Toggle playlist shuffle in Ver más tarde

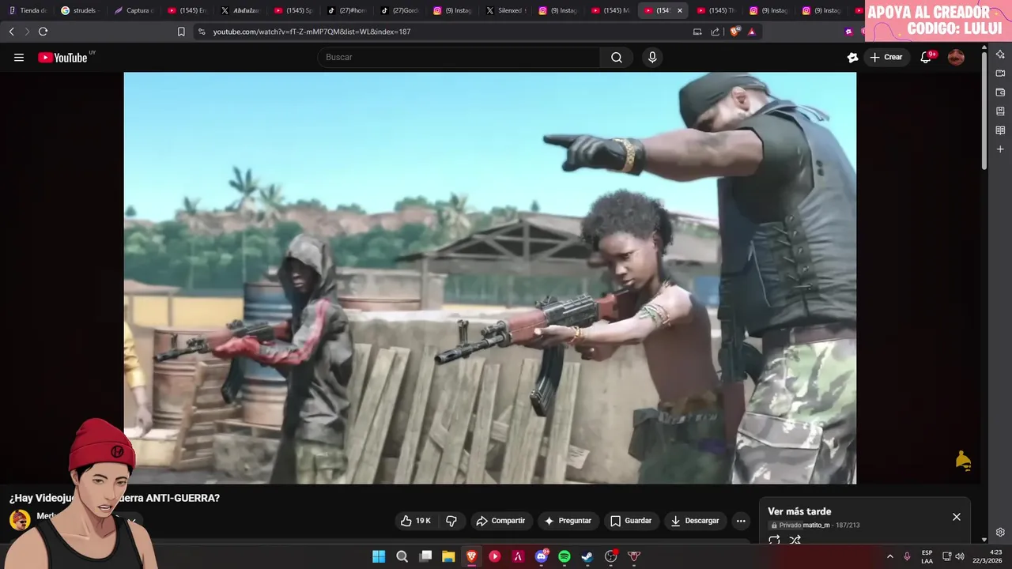click(x=795, y=541)
